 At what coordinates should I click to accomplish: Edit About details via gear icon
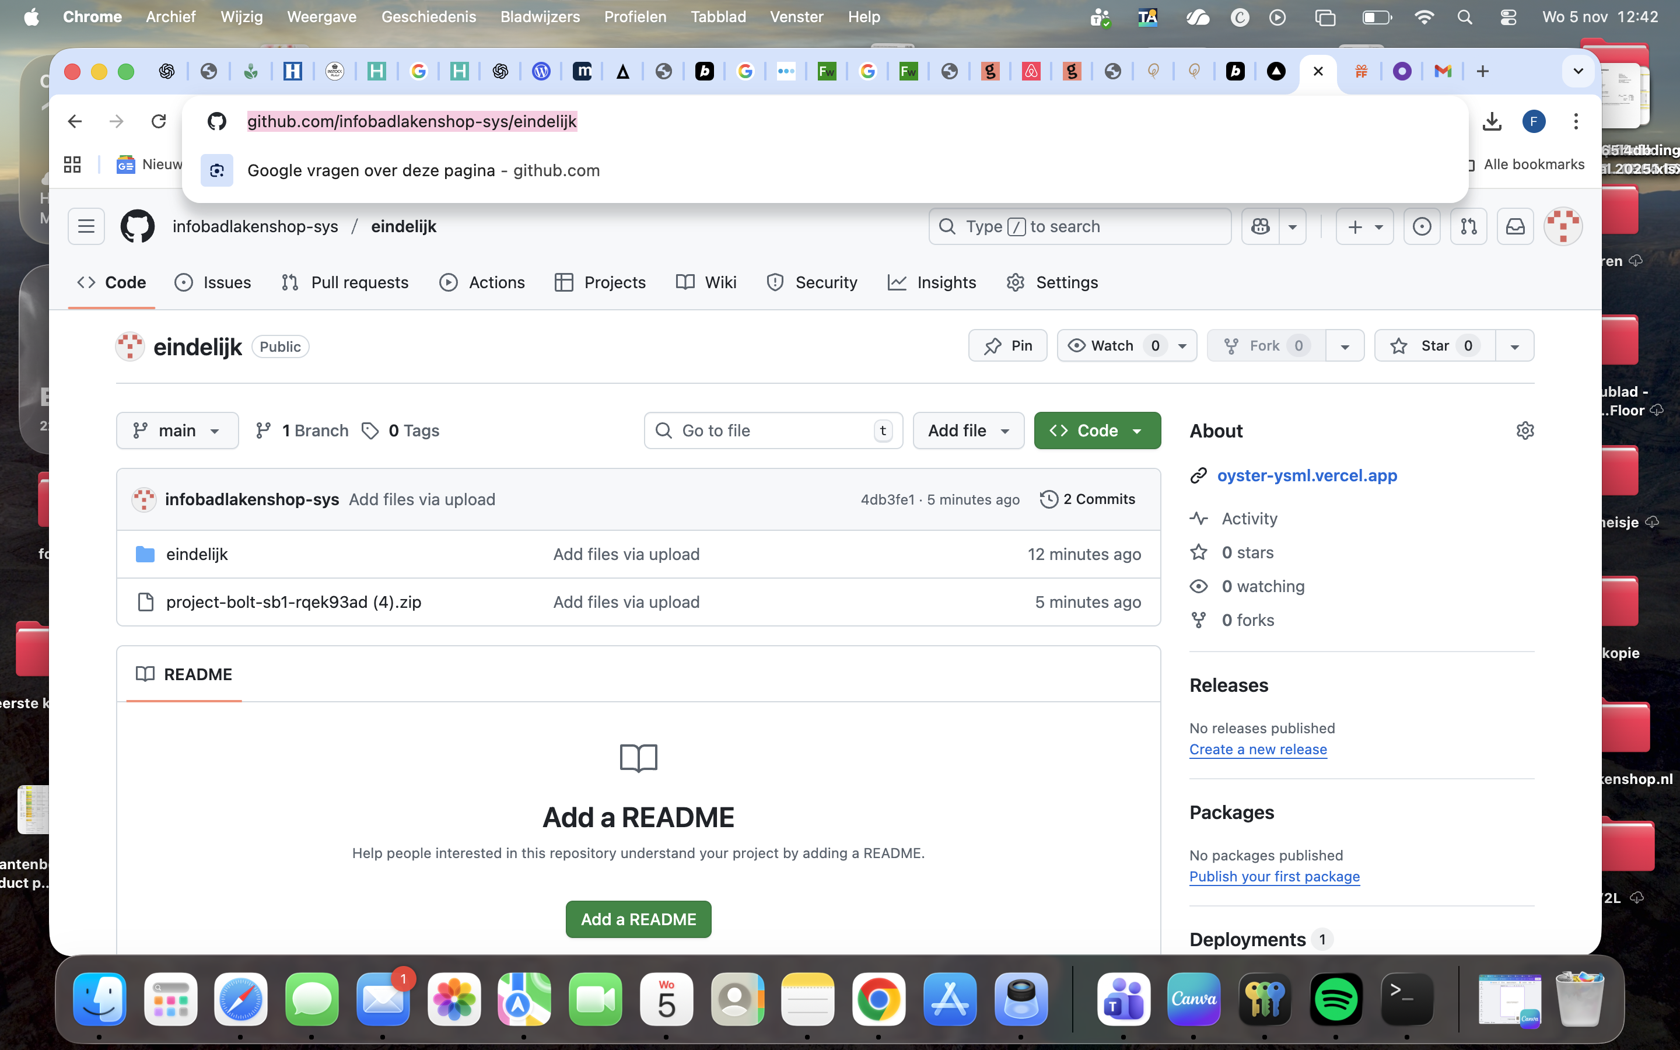pos(1524,430)
